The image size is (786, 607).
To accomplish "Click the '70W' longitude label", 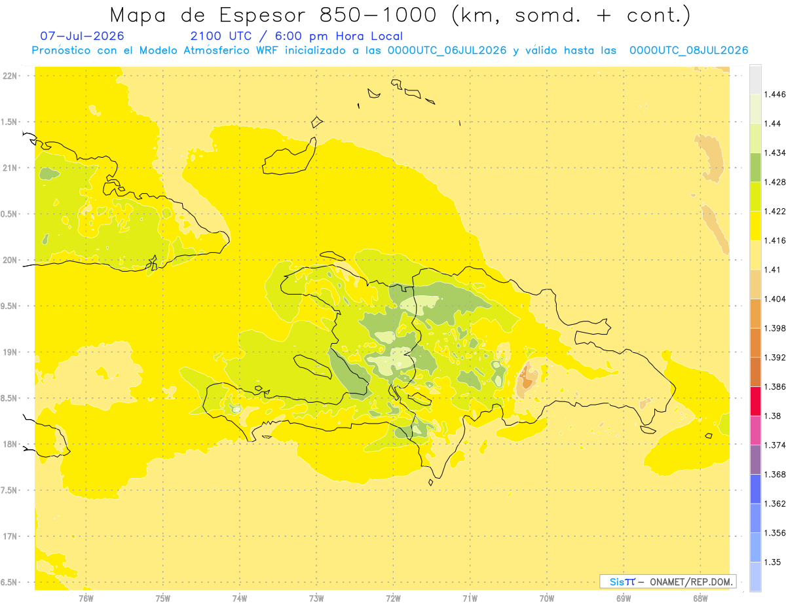I will pos(547,598).
